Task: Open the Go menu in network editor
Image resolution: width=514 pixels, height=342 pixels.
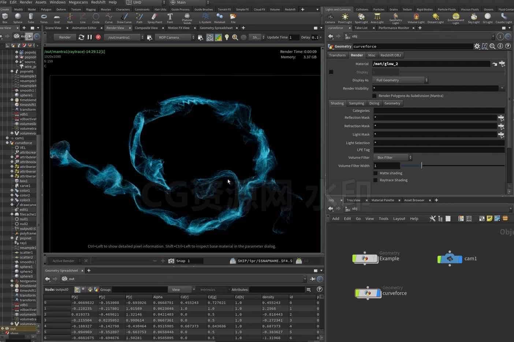Action: [x=358, y=218]
